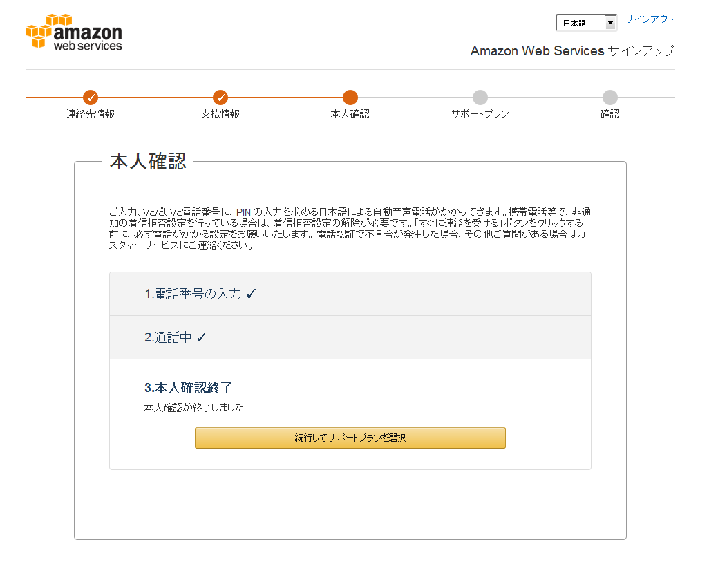This screenshot has width=709, height=571.
Task: Click the サインアウト link
Action: pyautogui.click(x=650, y=19)
